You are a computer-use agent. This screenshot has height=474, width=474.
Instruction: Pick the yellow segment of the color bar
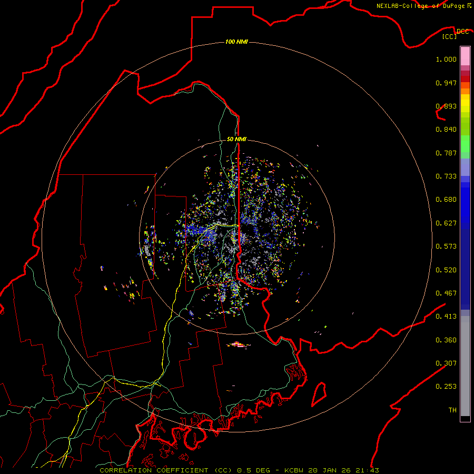[x=465, y=103]
